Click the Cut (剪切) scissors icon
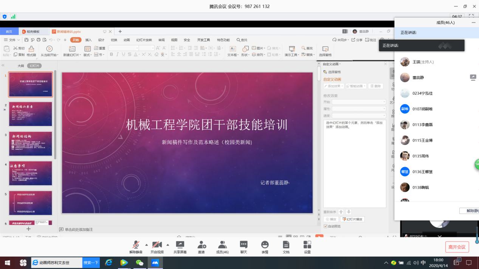479x269 pixels. click(16, 48)
